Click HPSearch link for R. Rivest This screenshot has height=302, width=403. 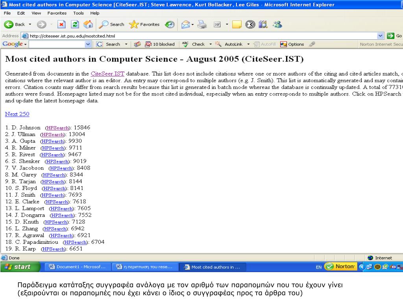point(52,155)
